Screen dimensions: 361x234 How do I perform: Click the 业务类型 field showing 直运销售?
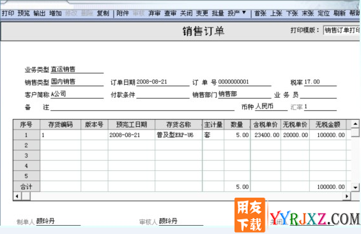click(77, 69)
